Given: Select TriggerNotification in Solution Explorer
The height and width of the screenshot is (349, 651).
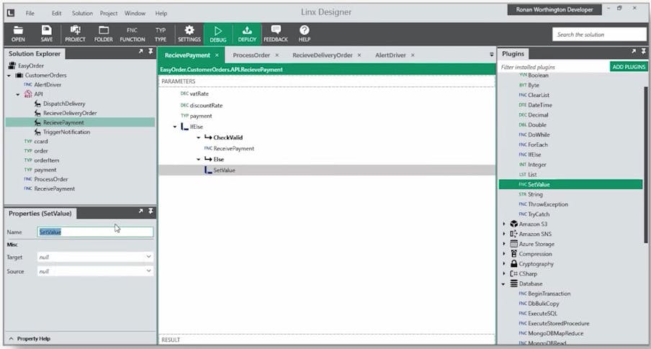Looking at the screenshot, I should 66,132.
